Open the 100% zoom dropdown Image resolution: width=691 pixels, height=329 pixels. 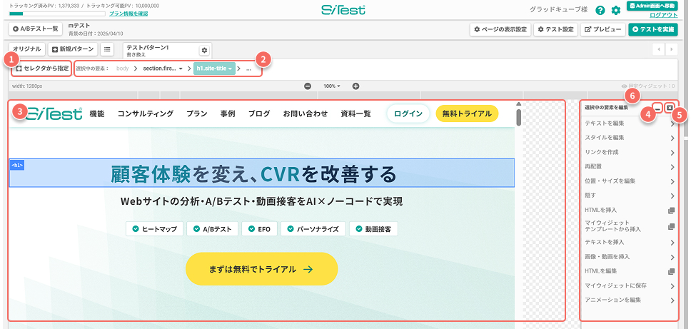click(x=332, y=86)
